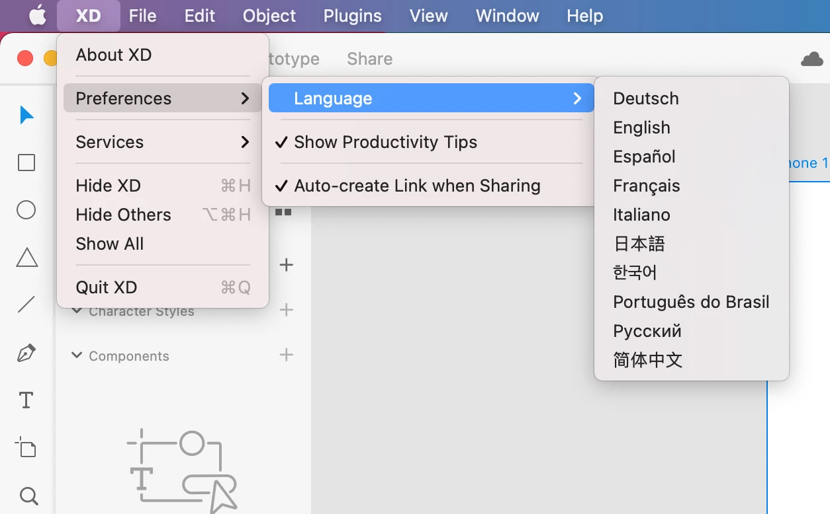Select Português do Brasil language

[x=692, y=302]
